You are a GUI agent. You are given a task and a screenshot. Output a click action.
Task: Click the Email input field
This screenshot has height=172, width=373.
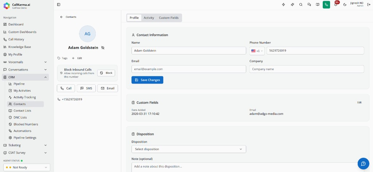pyautogui.click(x=189, y=69)
